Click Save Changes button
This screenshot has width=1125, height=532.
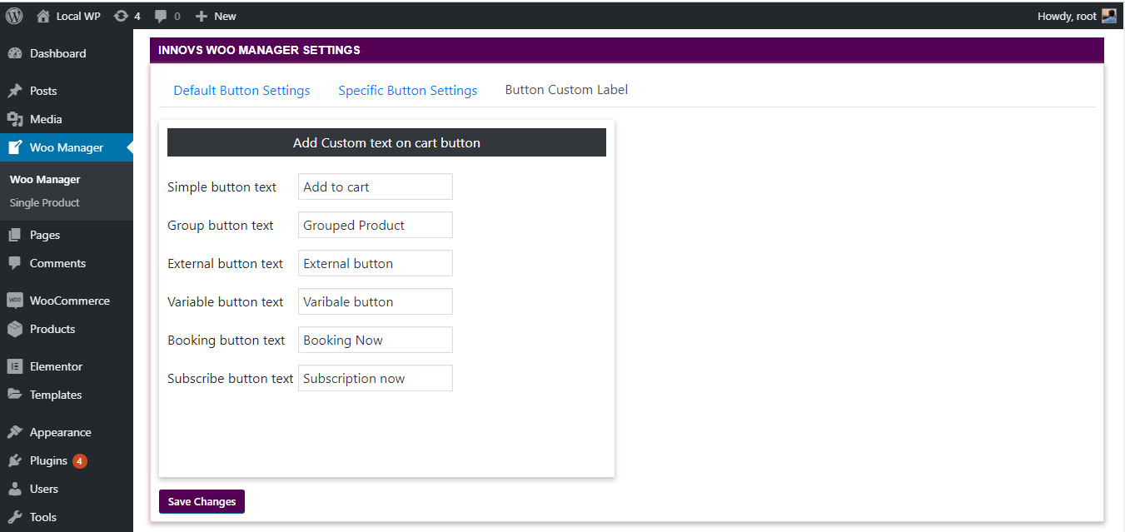point(202,501)
